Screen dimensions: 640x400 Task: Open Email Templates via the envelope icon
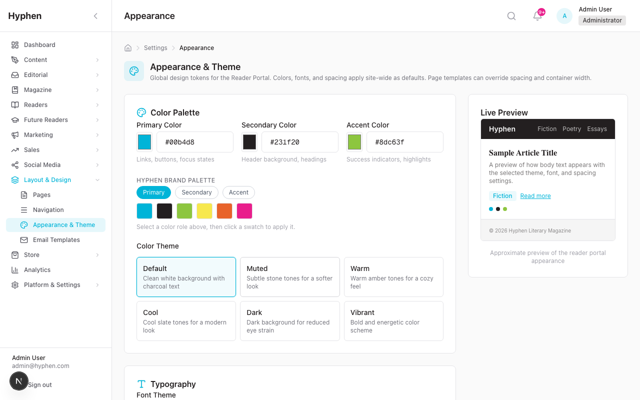(23, 239)
